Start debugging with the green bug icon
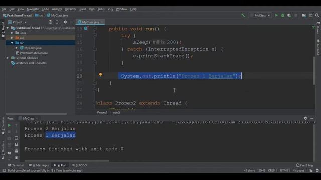Screen dimensions: 321x180 283,15
